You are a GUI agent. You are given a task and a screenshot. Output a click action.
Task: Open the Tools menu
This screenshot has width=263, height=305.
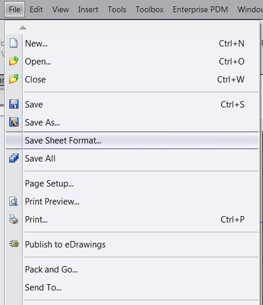tap(117, 9)
